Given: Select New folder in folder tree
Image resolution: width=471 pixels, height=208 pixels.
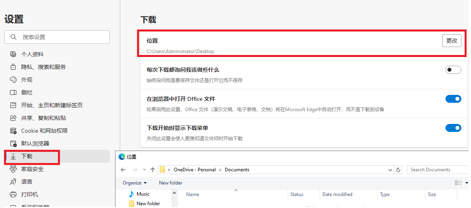Looking at the screenshot, I should pos(148,204).
